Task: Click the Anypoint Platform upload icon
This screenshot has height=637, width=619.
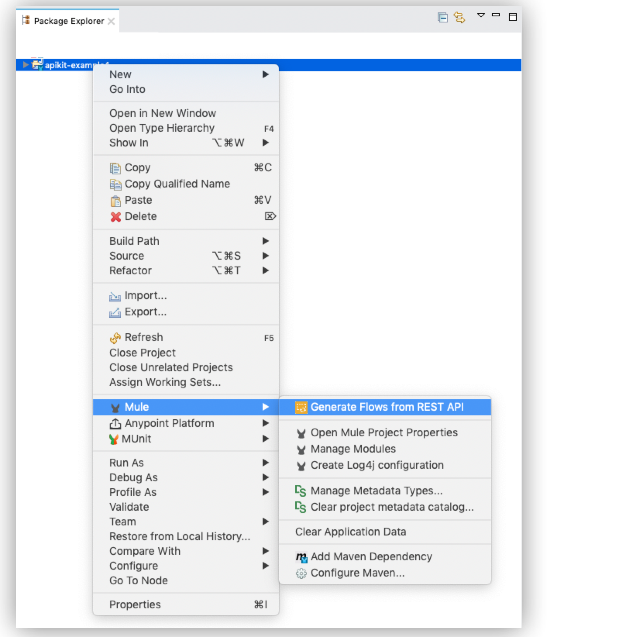Action: tap(115, 424)
